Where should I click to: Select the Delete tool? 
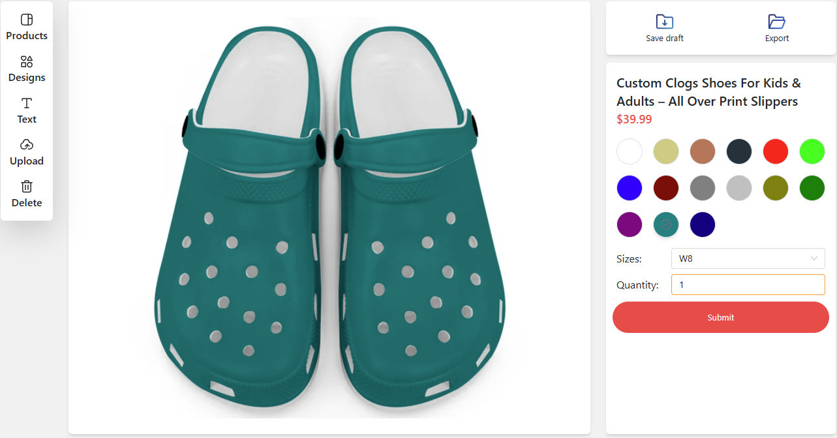click(26, 193)
